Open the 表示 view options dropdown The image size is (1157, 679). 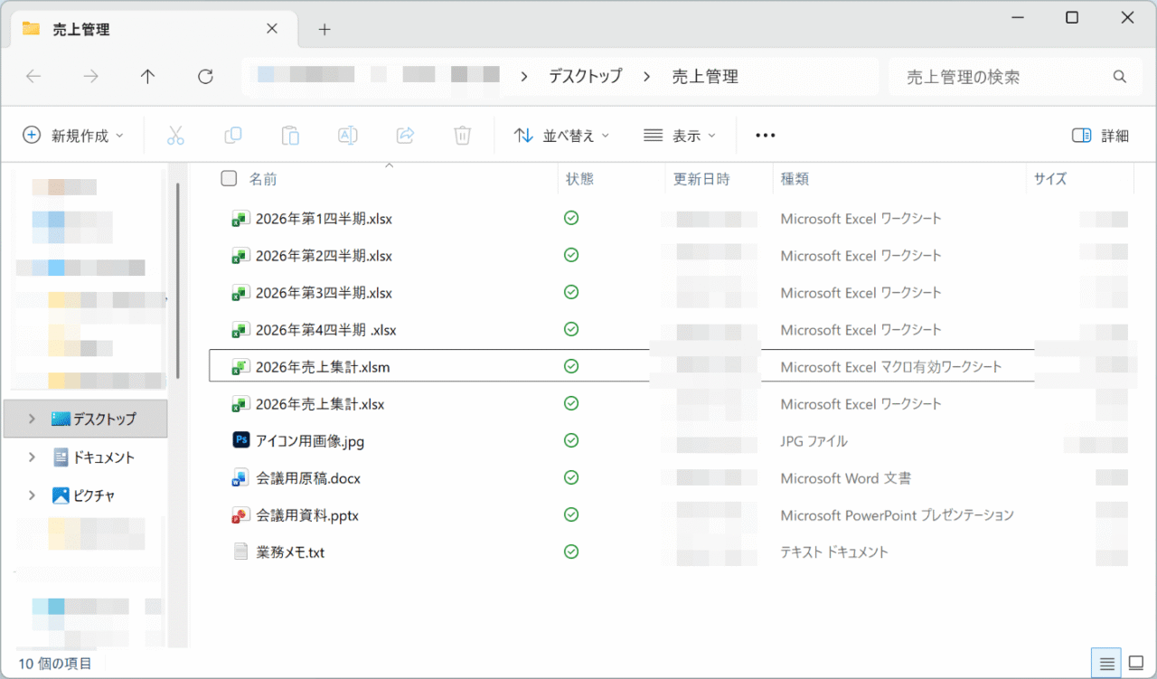[x=681, y=135]
